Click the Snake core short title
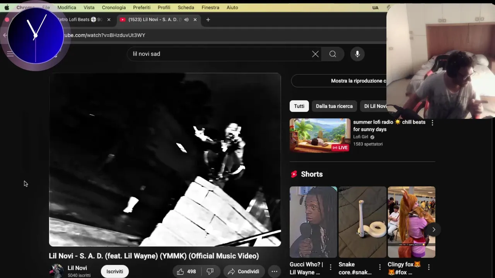495x278 pixels. pyautogui.click(x=355, y=268)
